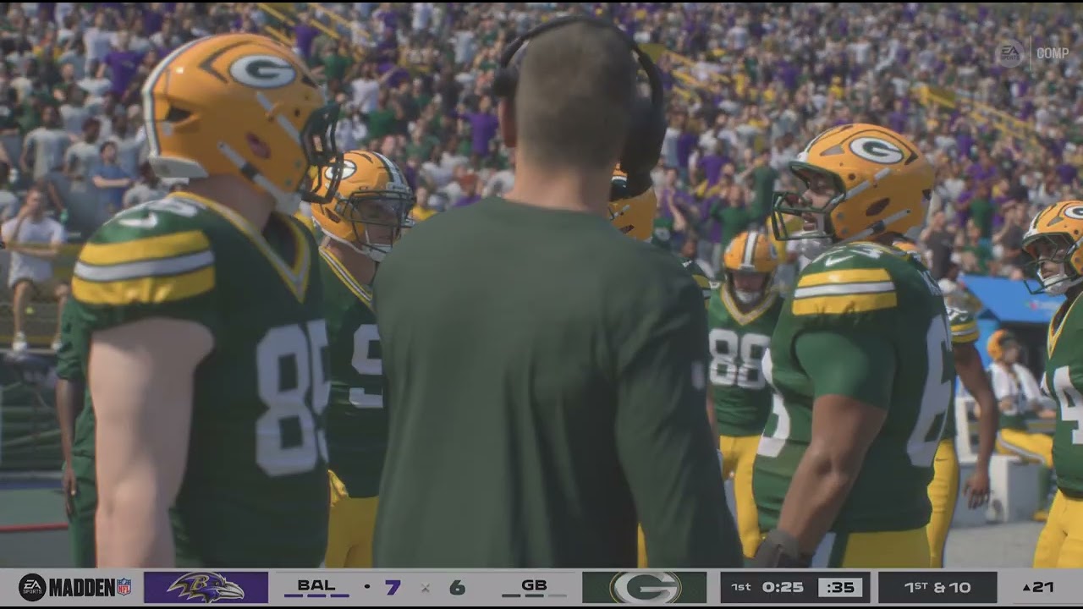1083x609 pixels.
Task: Click the GB team abbreviation
Action: click(534, 584)
